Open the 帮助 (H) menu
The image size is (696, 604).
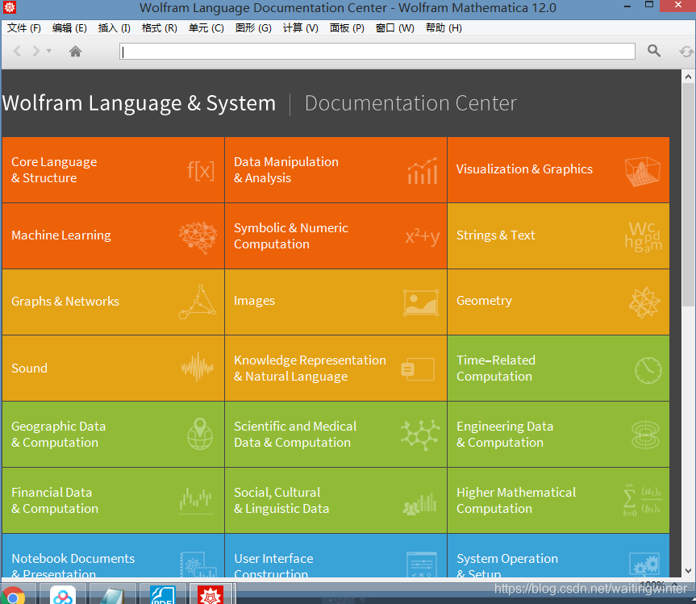pyautogui.click(x=444, y=28)
